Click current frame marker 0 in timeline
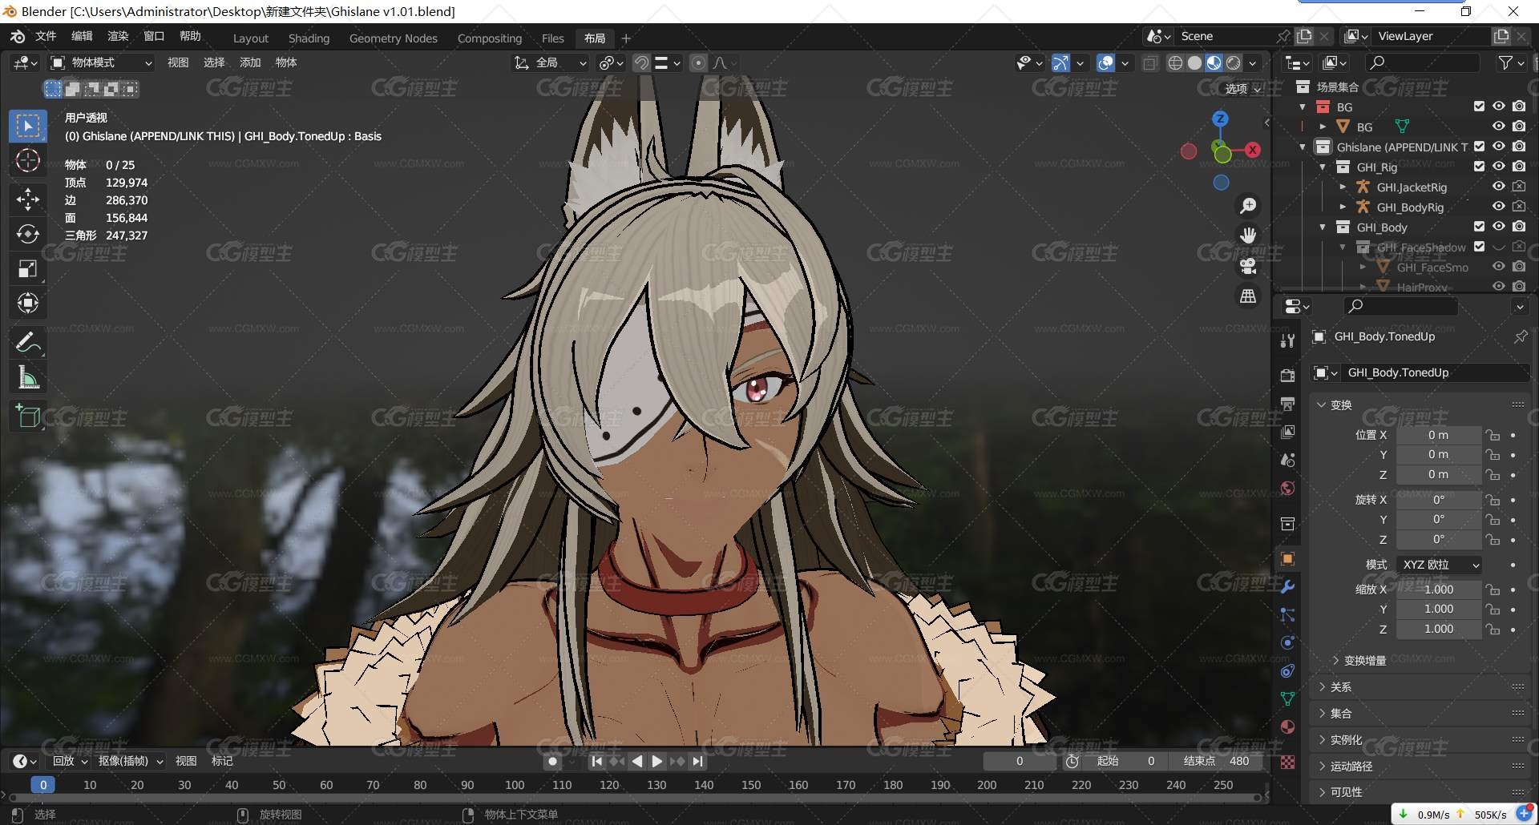The height and width of the screenshot is (825, 1539). coord(43,785)
